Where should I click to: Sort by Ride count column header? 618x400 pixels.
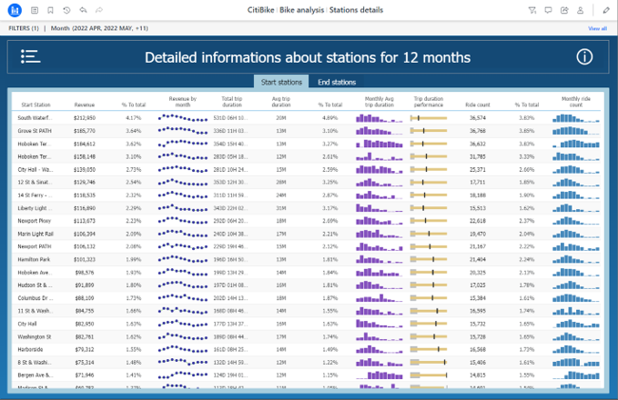pyautogui.click(x=478, y=105)
